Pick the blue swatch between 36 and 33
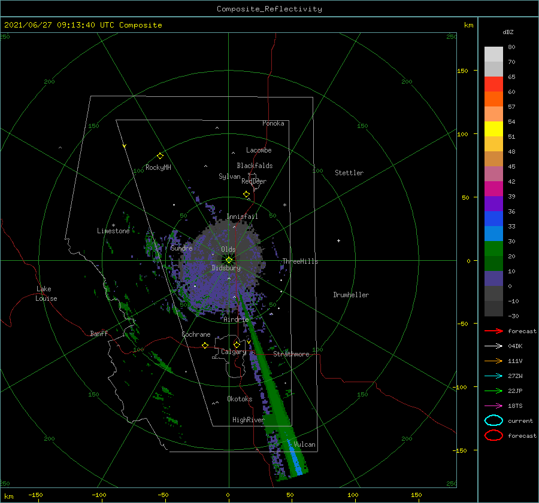The width and height of the screenshot is (539, 503). coord(493,218)
